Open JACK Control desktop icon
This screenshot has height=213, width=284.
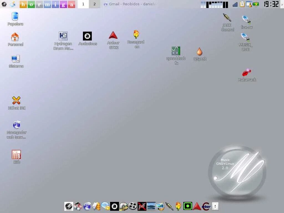(x=227, y=22)
